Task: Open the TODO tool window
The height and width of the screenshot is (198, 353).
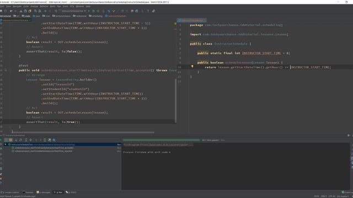Action: pyautogui.click(x=71, y=193)
